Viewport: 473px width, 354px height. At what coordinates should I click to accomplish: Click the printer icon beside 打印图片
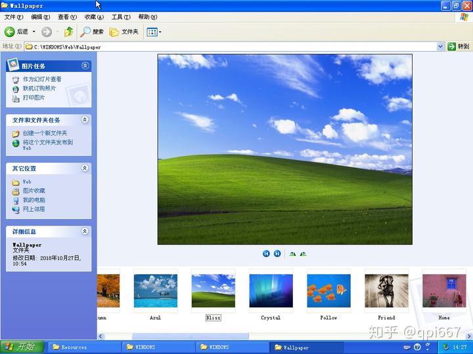[x=16, y=98]
